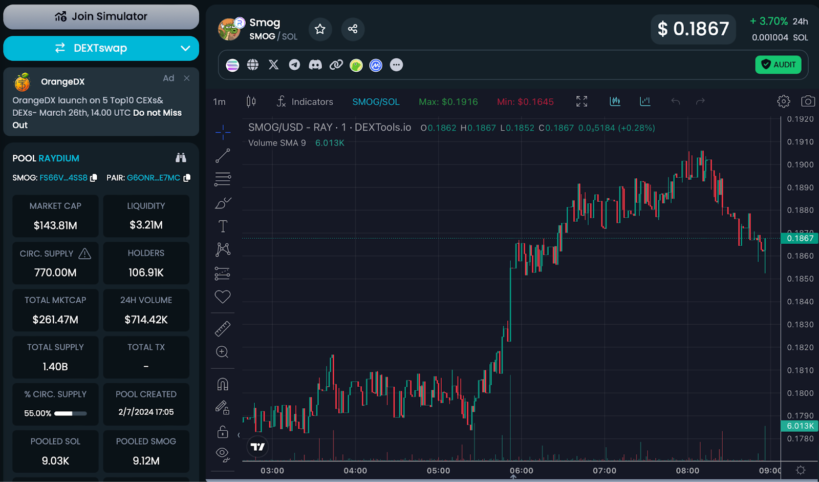The width and height of the screenshot is (819, 482).
Task: Toggle the bar chart mode icon
Action: click(x=645, y=101)
